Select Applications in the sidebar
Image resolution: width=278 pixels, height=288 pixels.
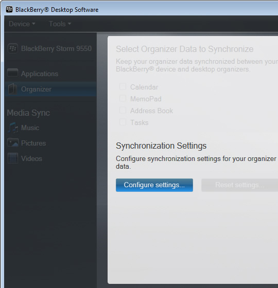[40, 74]
